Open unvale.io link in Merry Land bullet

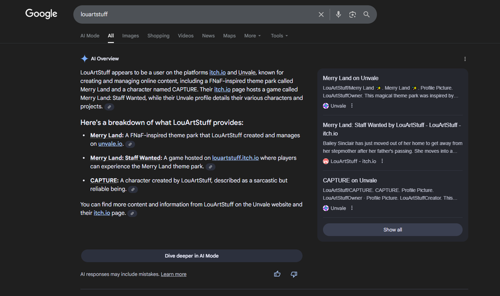110,144
